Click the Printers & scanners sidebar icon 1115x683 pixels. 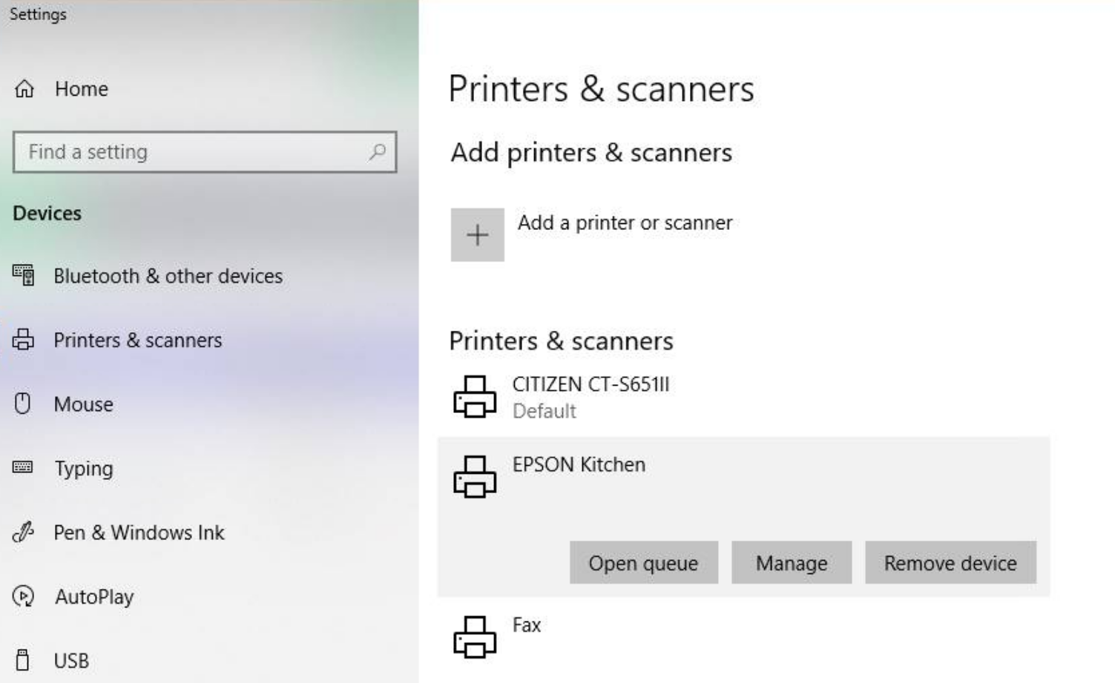(x=23, y=340)
